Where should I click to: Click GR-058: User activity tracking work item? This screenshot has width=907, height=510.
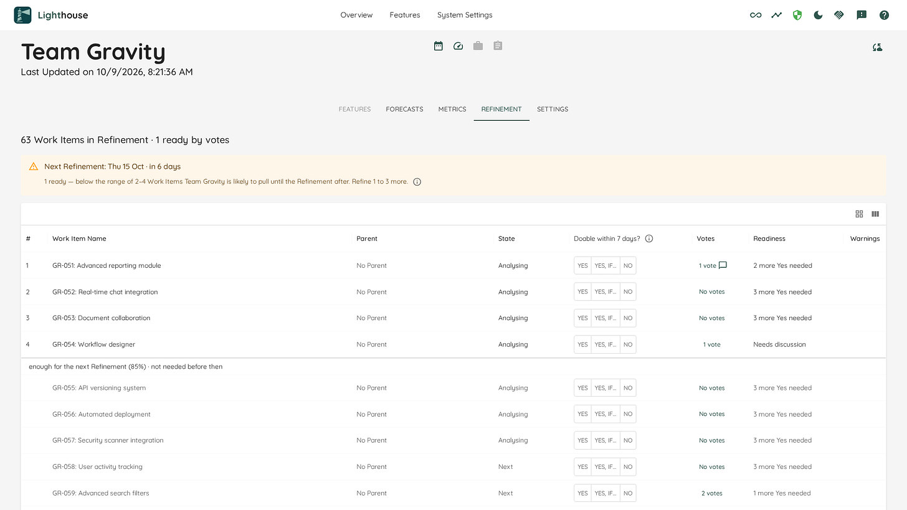97,466
